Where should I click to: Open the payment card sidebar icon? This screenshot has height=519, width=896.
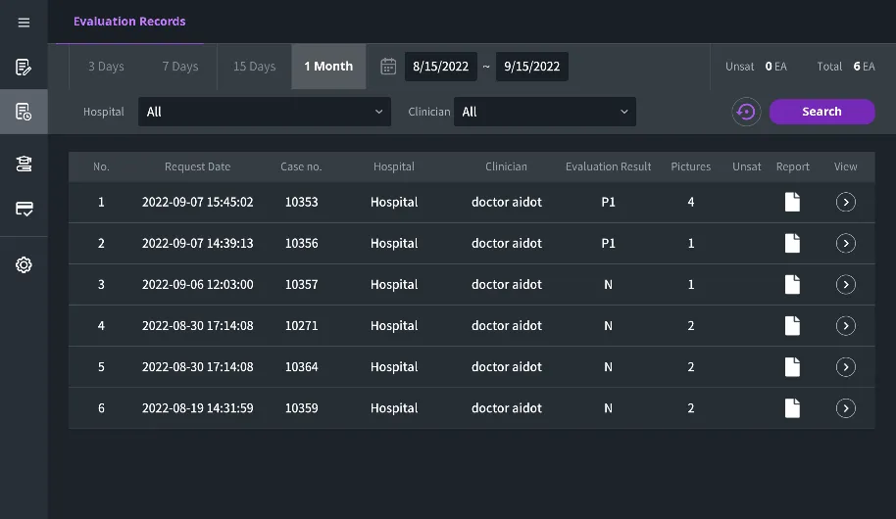pos(24,209)
